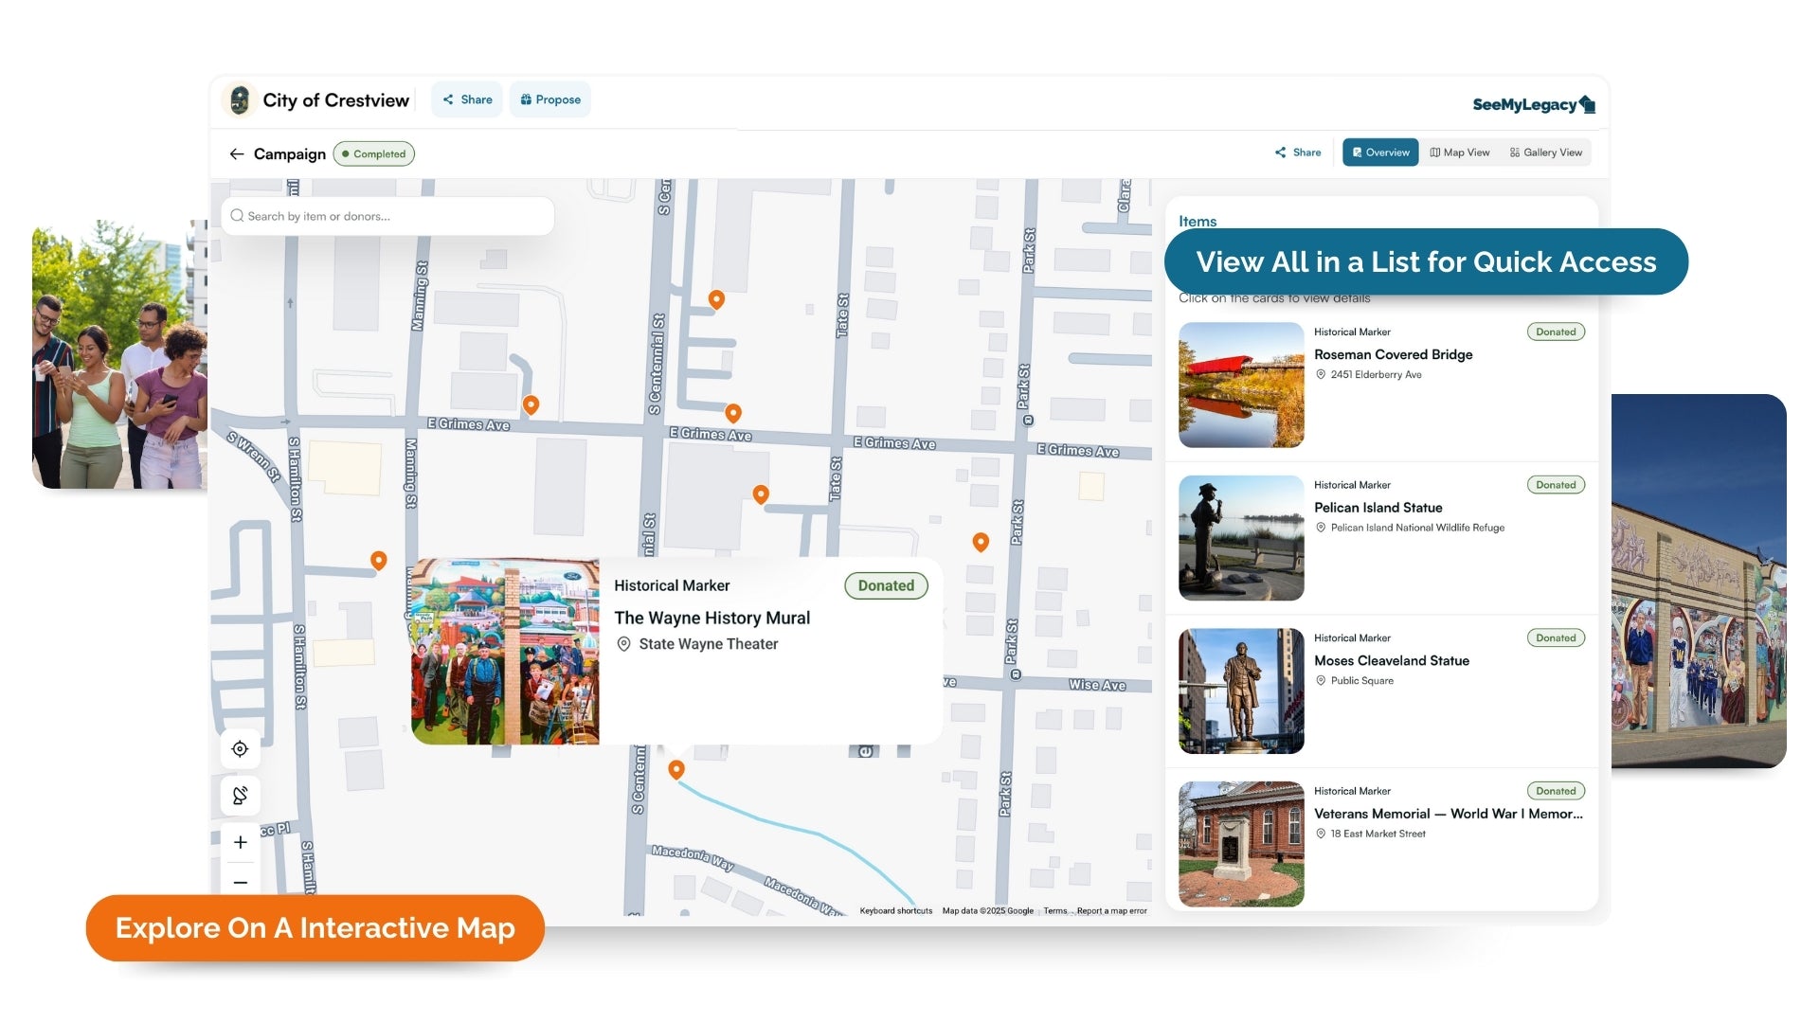Select the map pin at the top of S Centennial St

click(717, 299)
